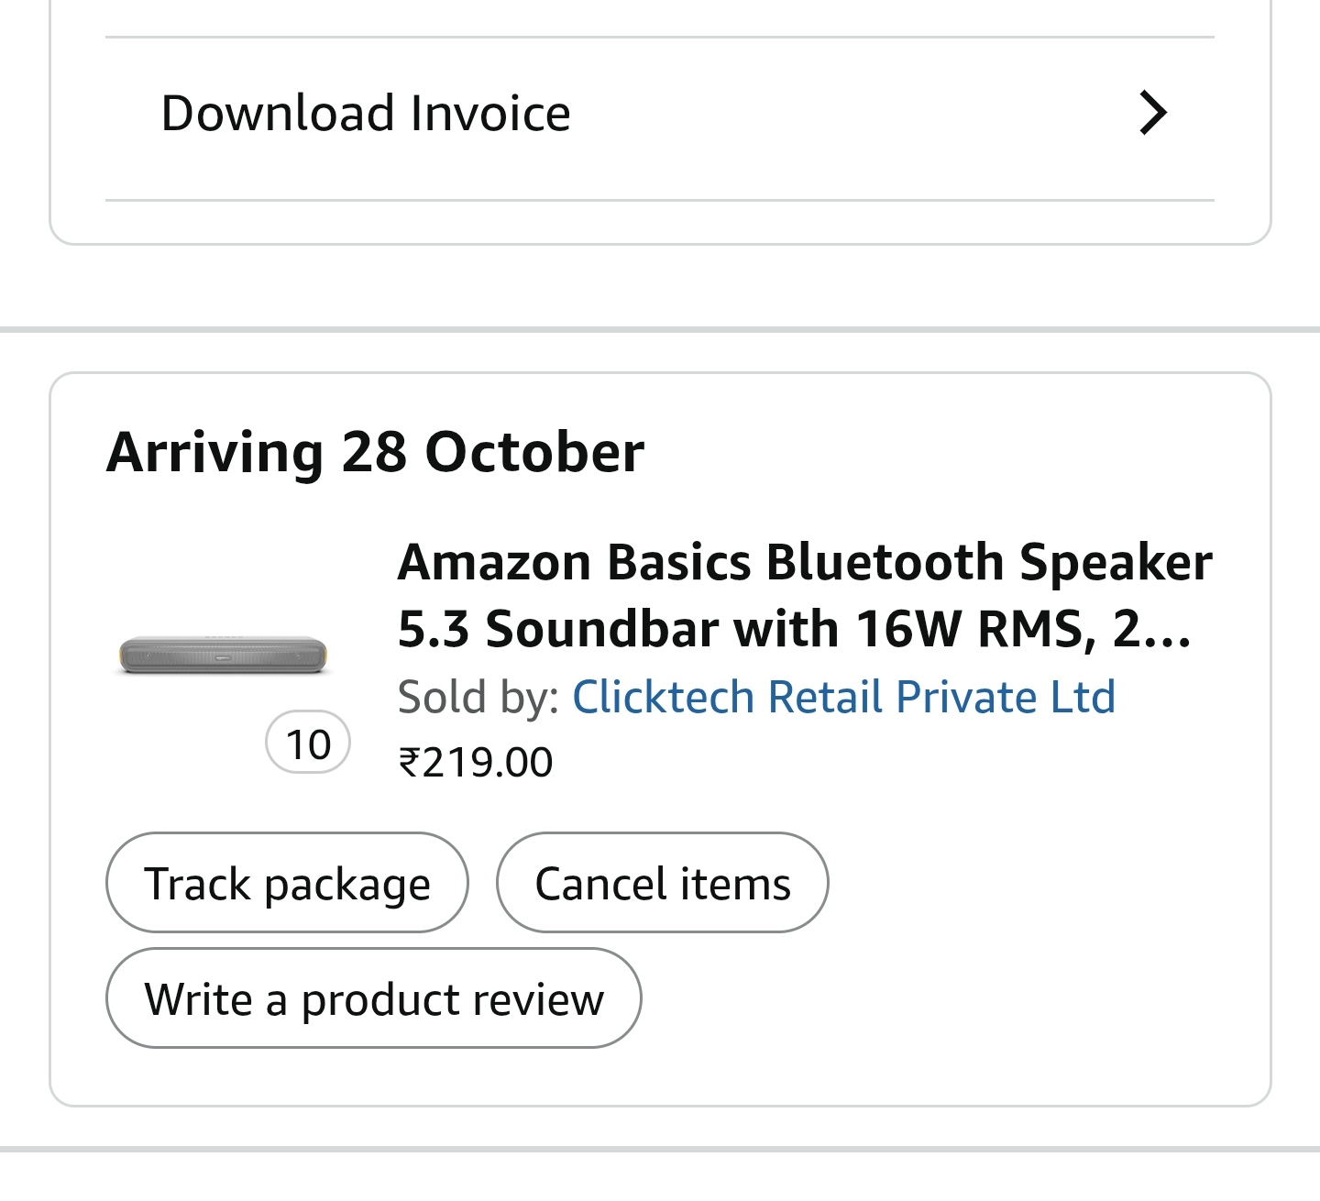Tap the rupee symbol before 219.00
This screenshot has width=1320, height=1201.
point(409,763)
